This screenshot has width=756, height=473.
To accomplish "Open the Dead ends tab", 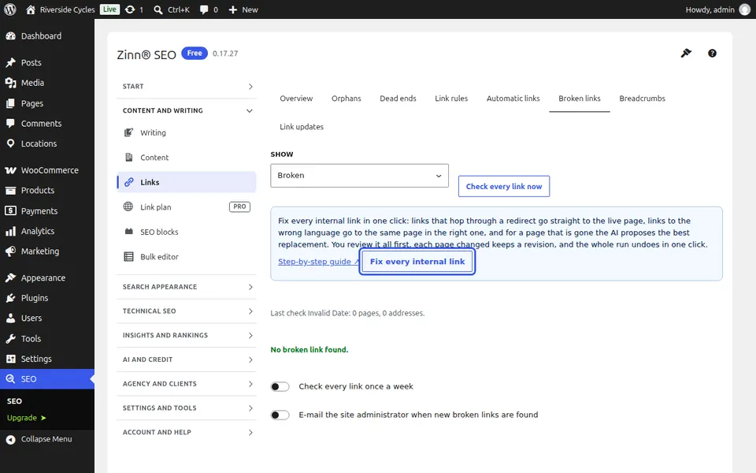I will (398, 99).
